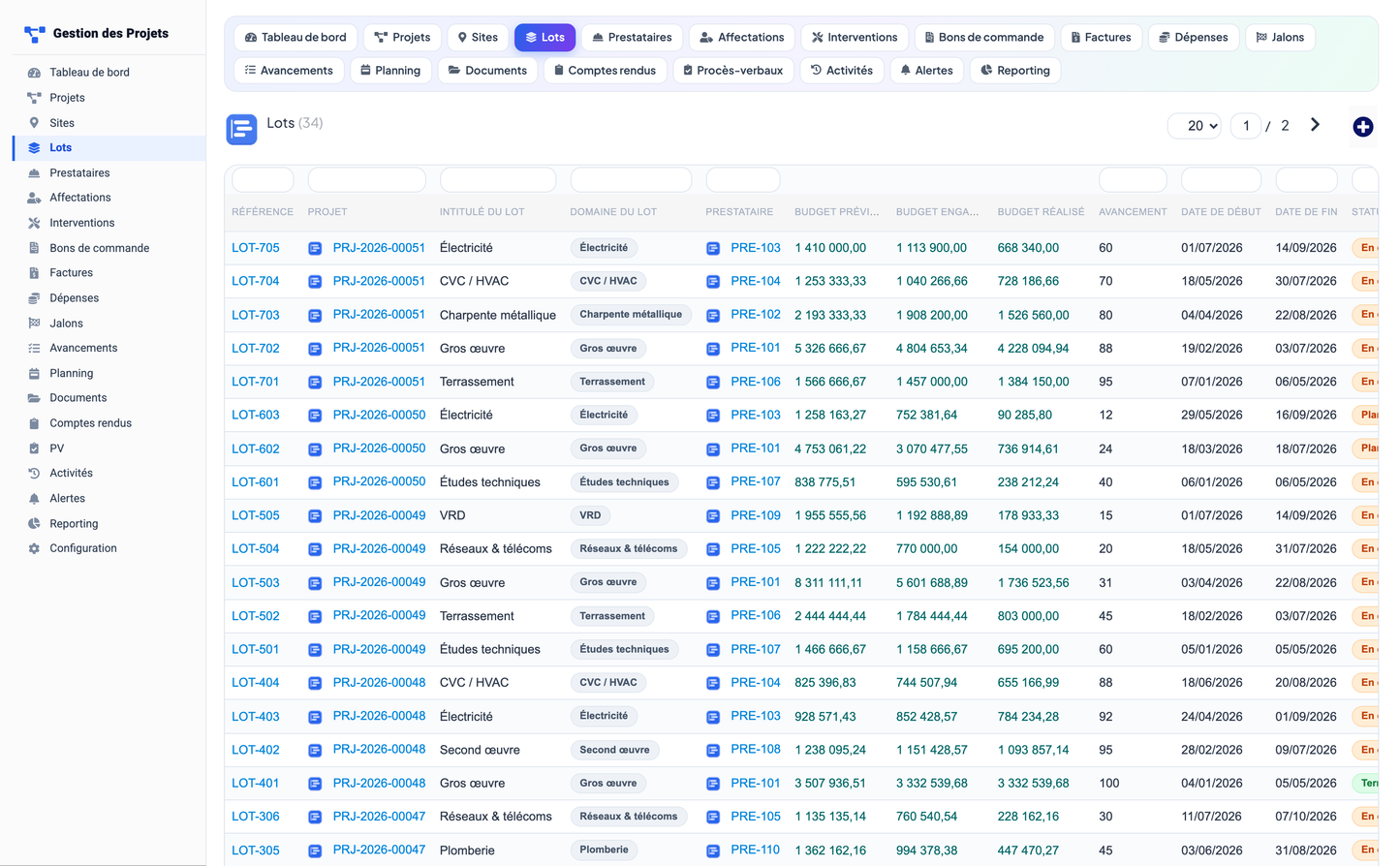Go to next page with arrow

click(x=1315, y=125)
